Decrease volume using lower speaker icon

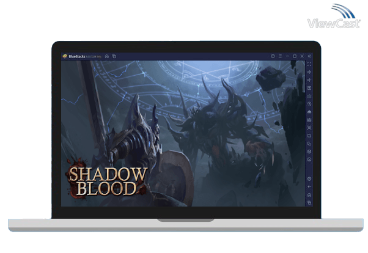tap(309, 80)
